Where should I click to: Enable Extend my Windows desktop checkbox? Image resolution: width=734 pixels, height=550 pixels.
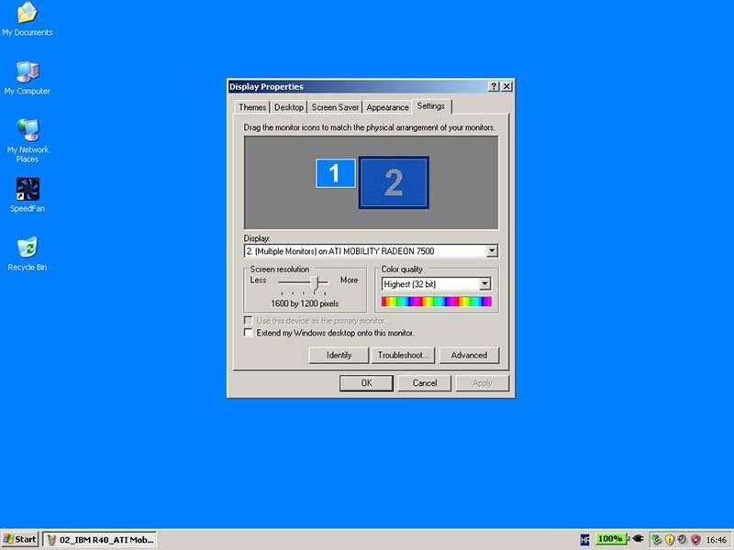248,334
